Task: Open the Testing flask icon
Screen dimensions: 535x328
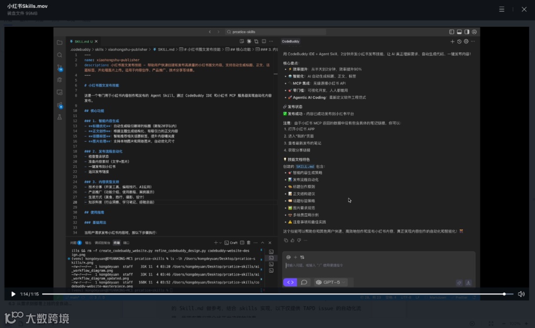Action: tap(60, 117)
